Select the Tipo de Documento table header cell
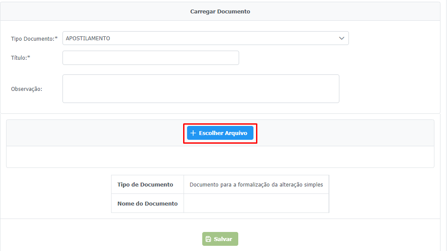This screenshot has height=251, width=447. [x=145, y=185]
